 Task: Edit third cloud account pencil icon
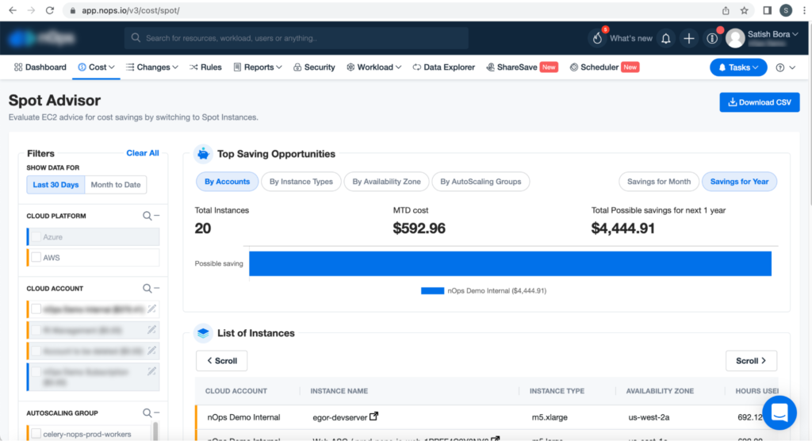click(x=151, y=351)
